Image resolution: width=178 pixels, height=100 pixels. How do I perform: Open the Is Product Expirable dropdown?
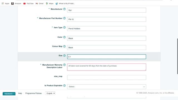pos(107,87)
